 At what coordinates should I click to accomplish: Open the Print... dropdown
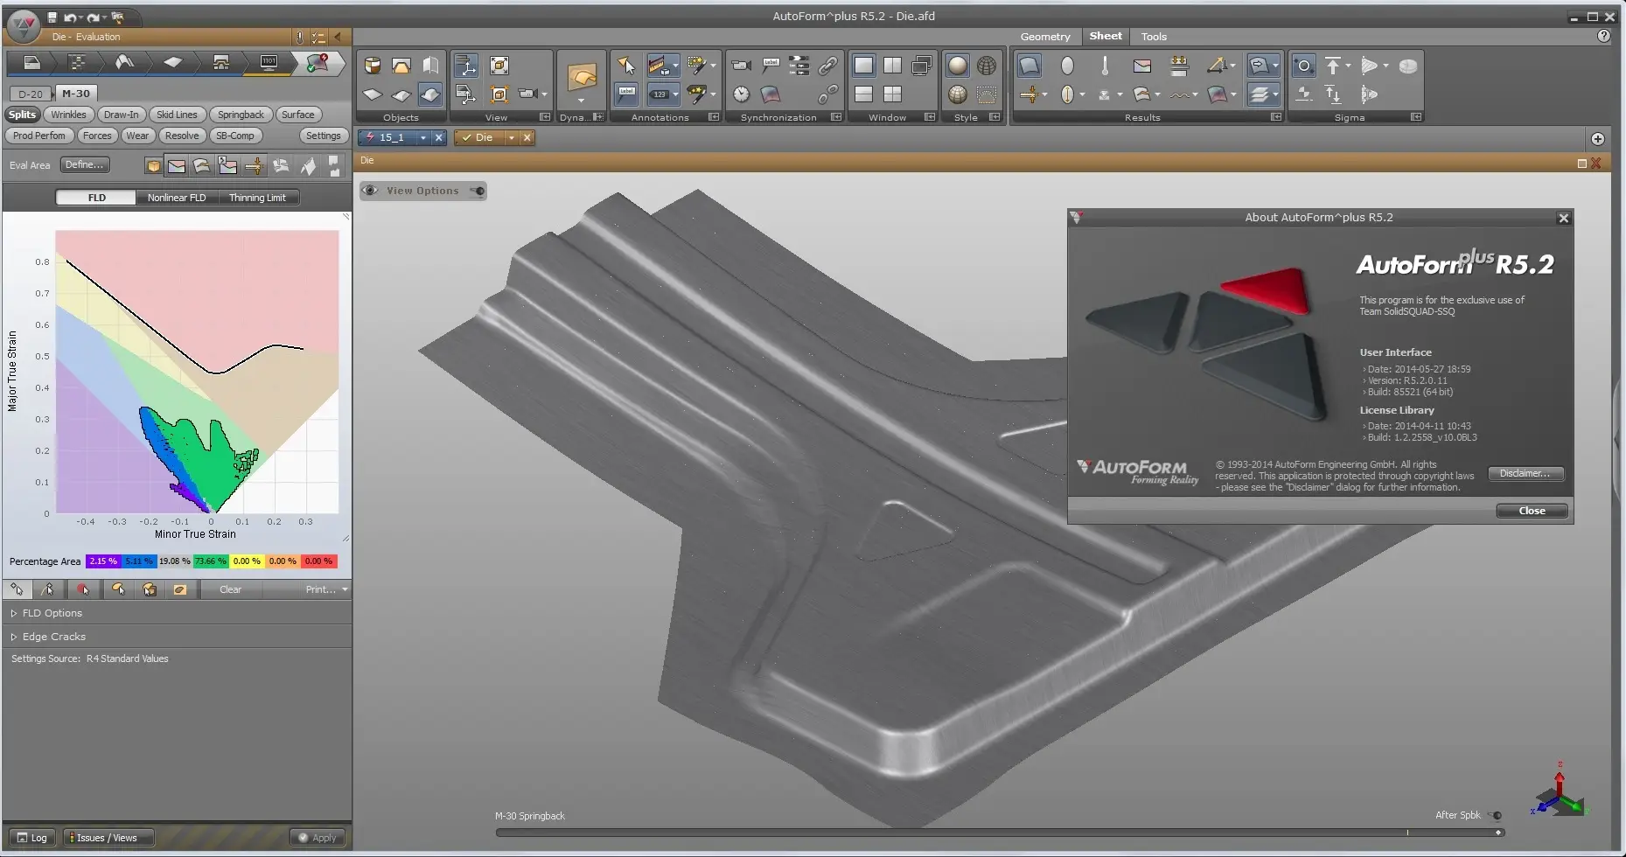[325, 589]
